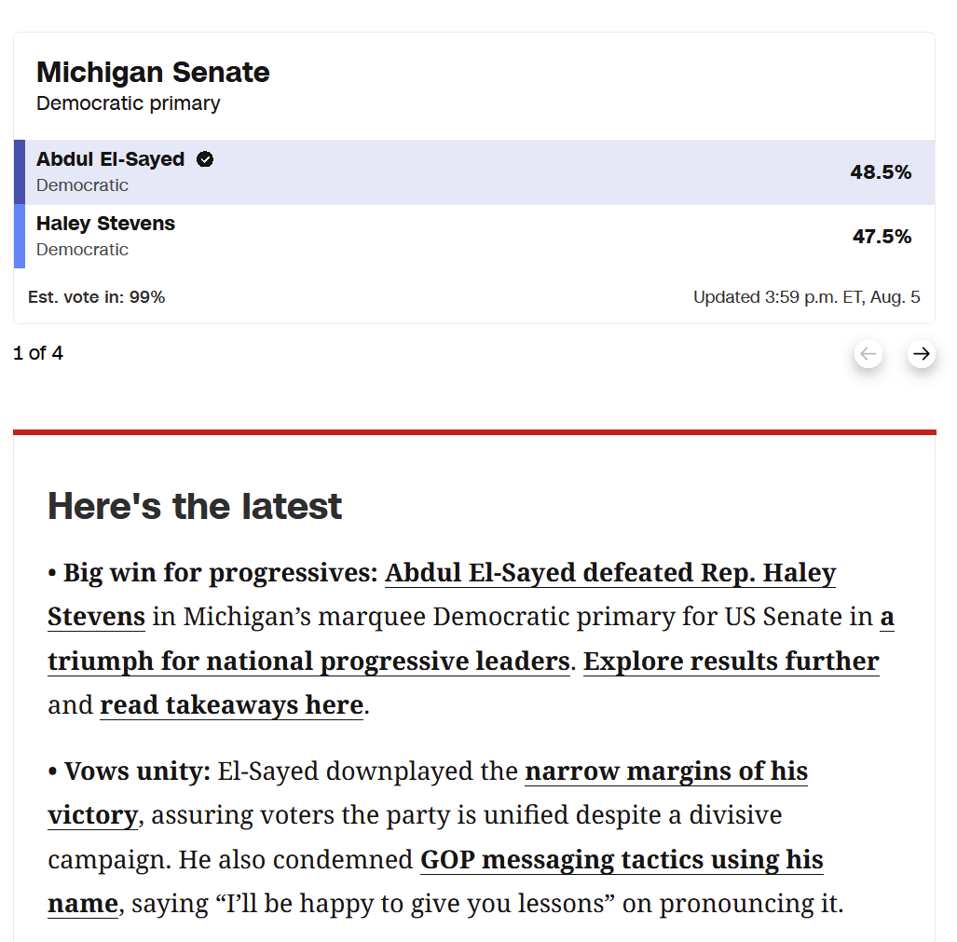Click the light blue bar beside Stevens
The image size is (957, 942).
(x=20, y=237)
